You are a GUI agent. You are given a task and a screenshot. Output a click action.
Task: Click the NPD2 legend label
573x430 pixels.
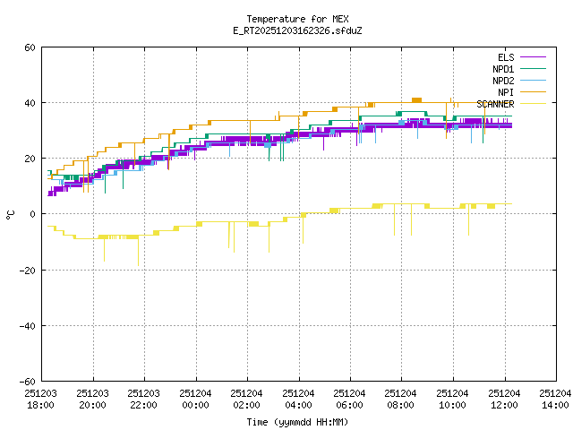tap(503, 81)
